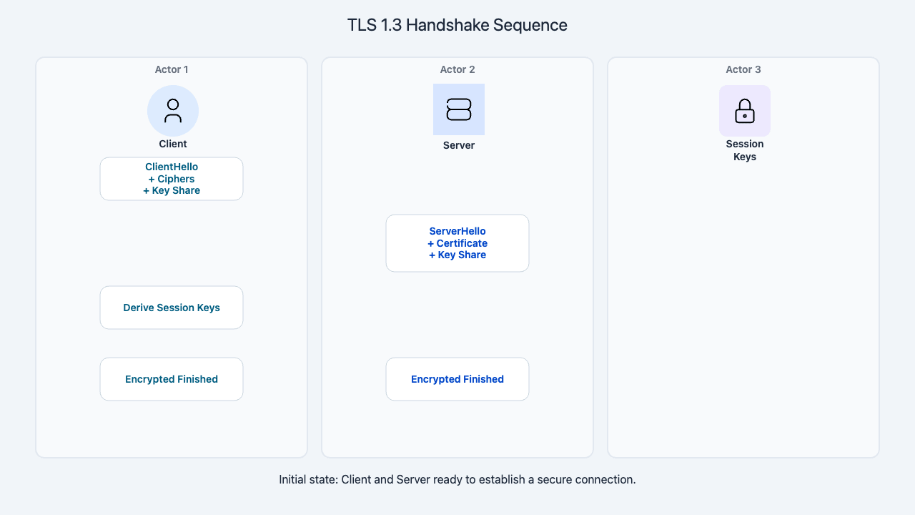
Task: Click the Client person icon
Action: 173,111
